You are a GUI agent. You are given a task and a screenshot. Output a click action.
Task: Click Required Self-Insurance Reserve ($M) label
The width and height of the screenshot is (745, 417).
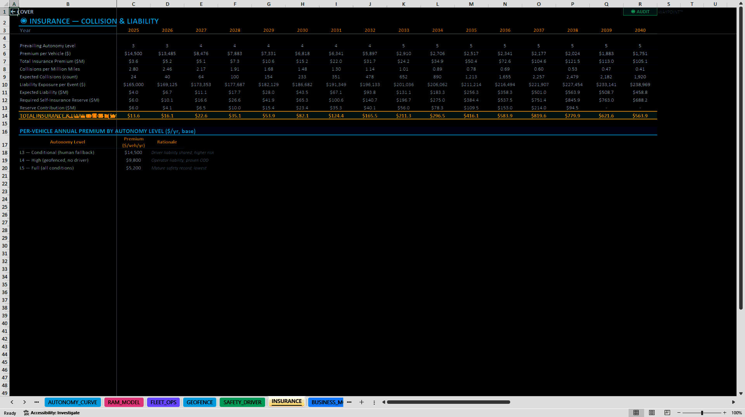59,100
